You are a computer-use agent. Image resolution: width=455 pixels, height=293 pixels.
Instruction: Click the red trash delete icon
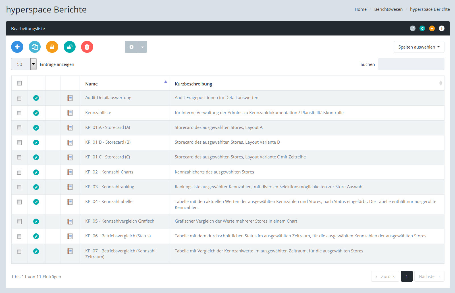pos(87,47)
